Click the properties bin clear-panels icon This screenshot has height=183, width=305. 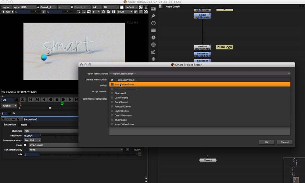14,113
